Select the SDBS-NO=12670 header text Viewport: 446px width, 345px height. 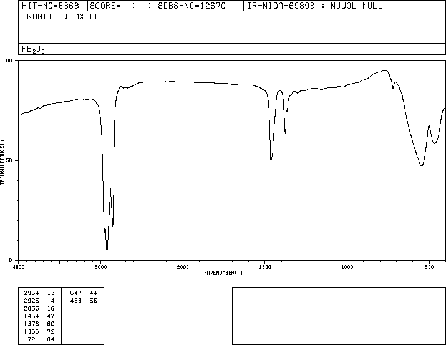tap(191, 6)
